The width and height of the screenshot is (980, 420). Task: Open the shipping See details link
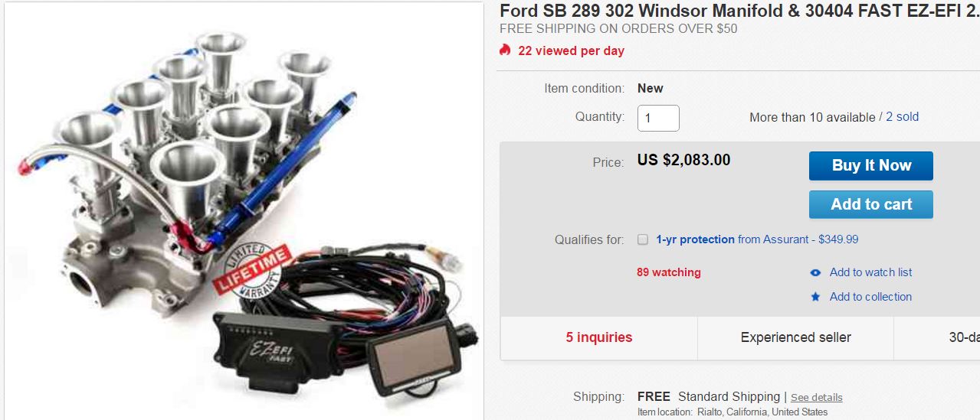coord(816,398)
